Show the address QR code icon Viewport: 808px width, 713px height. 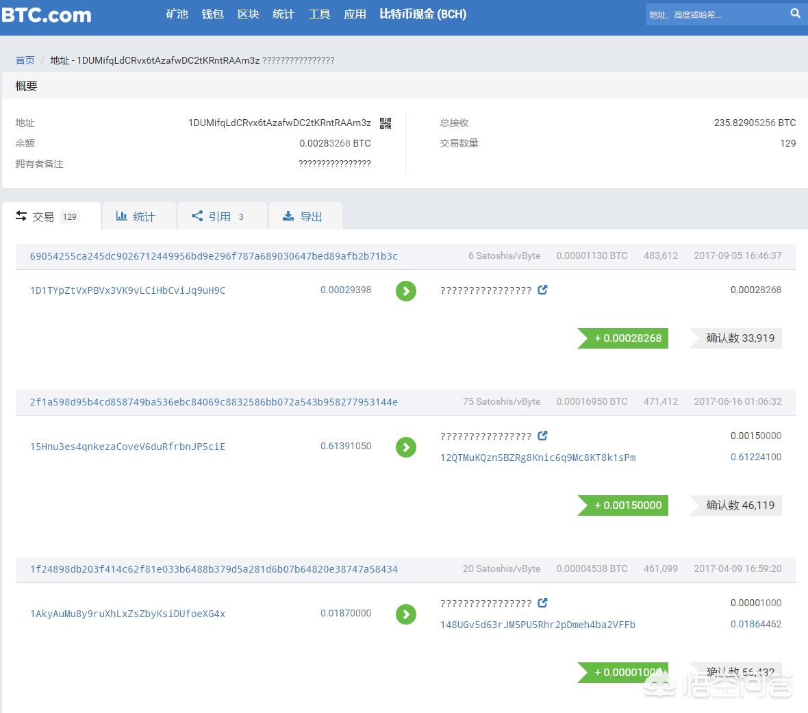[x=386, y=123]
